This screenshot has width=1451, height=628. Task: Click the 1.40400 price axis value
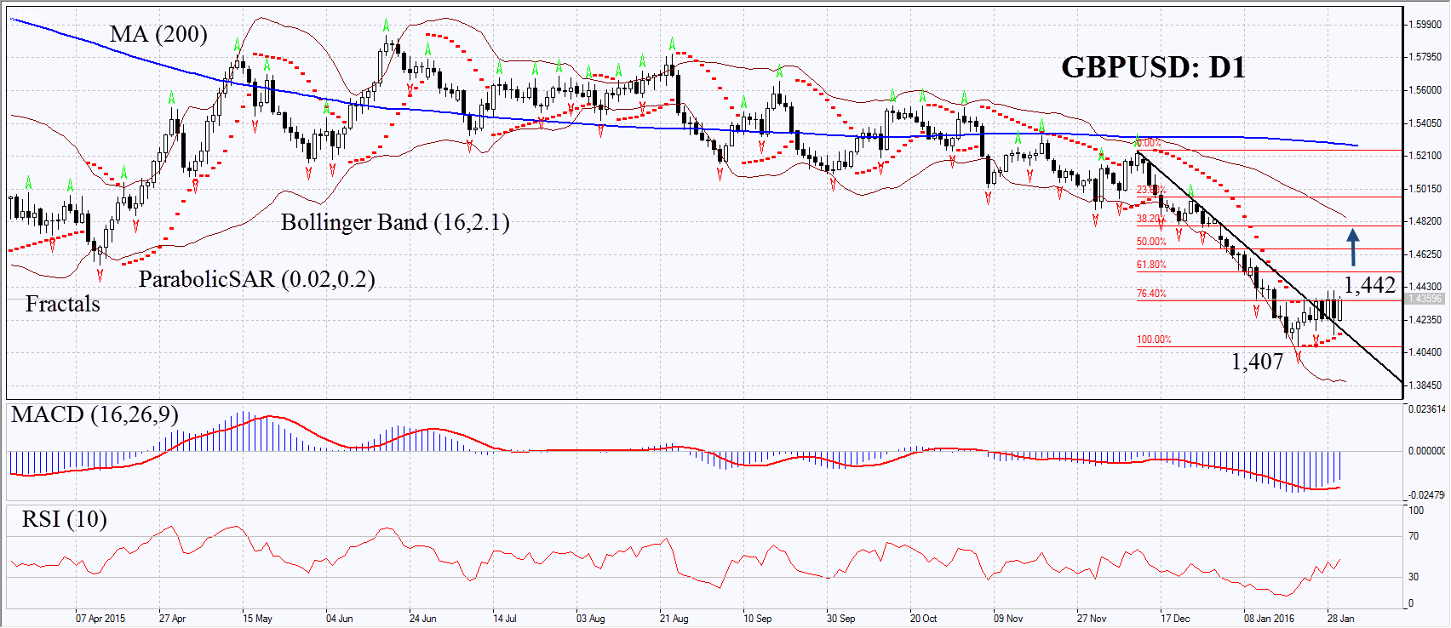pyautogui.click(x=1425, y=352)
